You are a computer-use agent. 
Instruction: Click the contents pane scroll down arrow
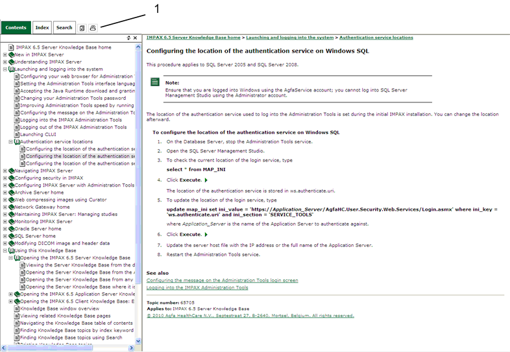coord(138,341)
